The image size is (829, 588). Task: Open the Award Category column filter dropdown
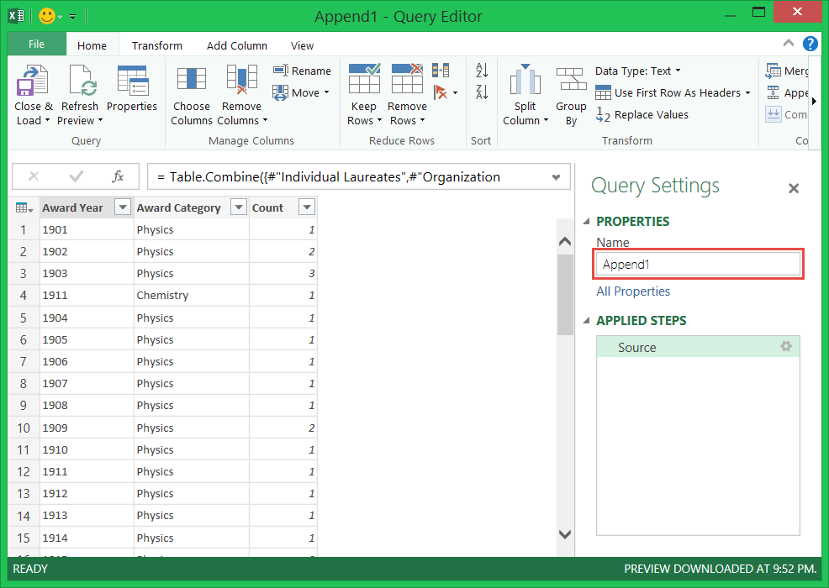coord(239,207)
